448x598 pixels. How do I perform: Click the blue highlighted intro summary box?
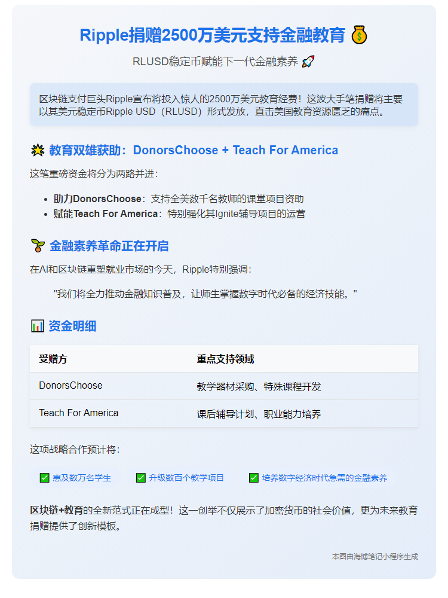(224, 105)
